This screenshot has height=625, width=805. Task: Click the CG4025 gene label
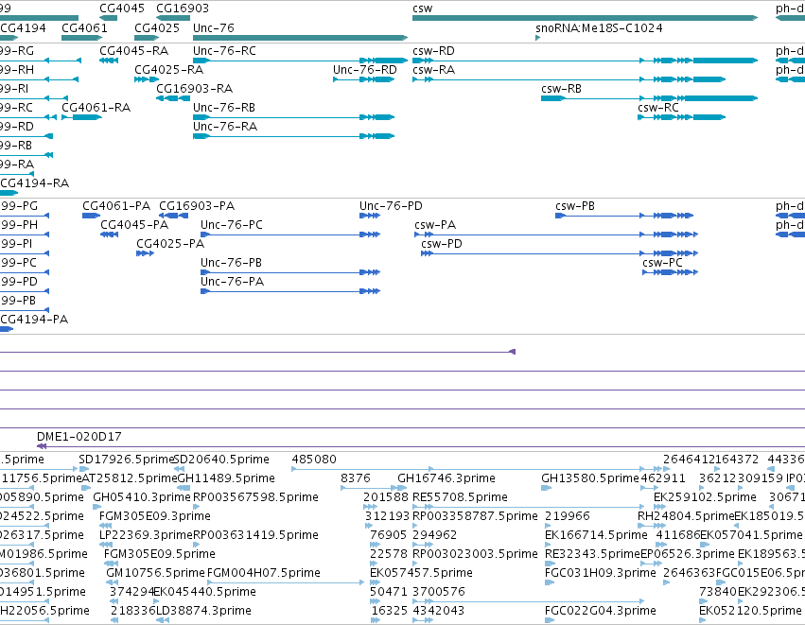(157, 27)
